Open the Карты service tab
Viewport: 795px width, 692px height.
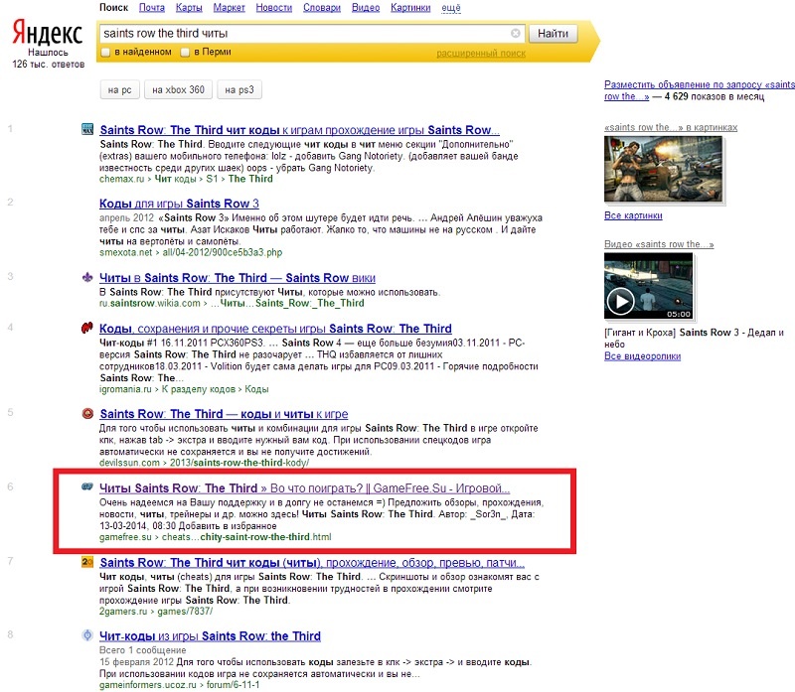point(189,8)
